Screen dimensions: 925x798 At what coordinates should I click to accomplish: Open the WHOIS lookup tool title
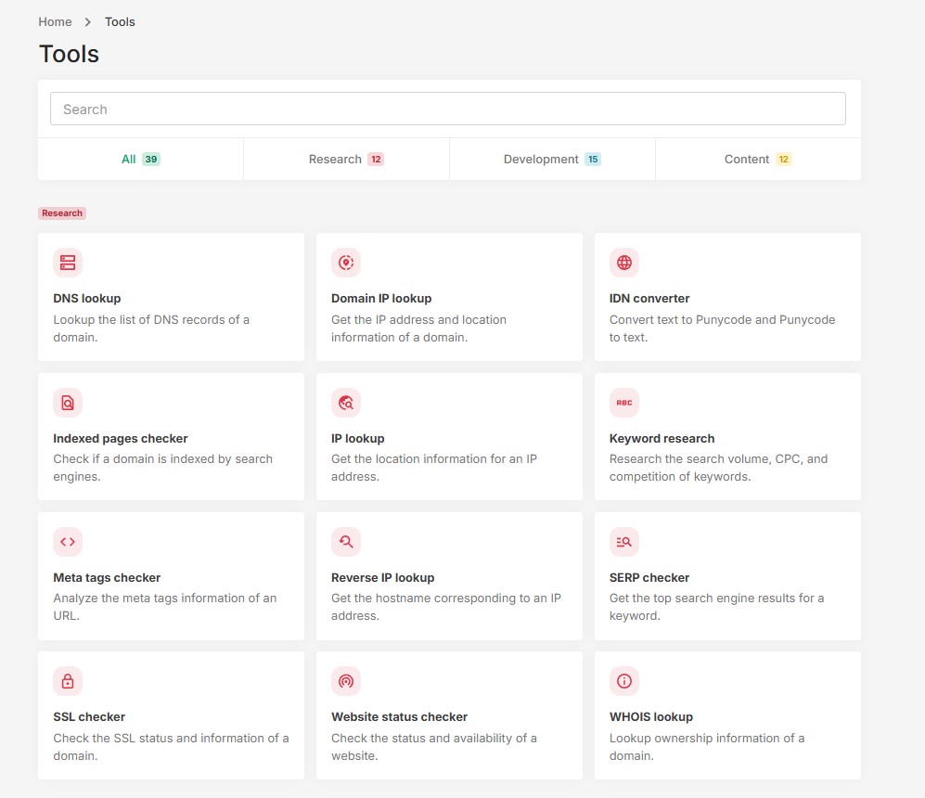tap(651, 717)
